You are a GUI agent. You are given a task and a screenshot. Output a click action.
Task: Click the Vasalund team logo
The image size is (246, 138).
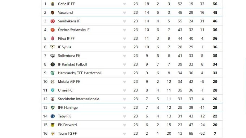point(52,13)
